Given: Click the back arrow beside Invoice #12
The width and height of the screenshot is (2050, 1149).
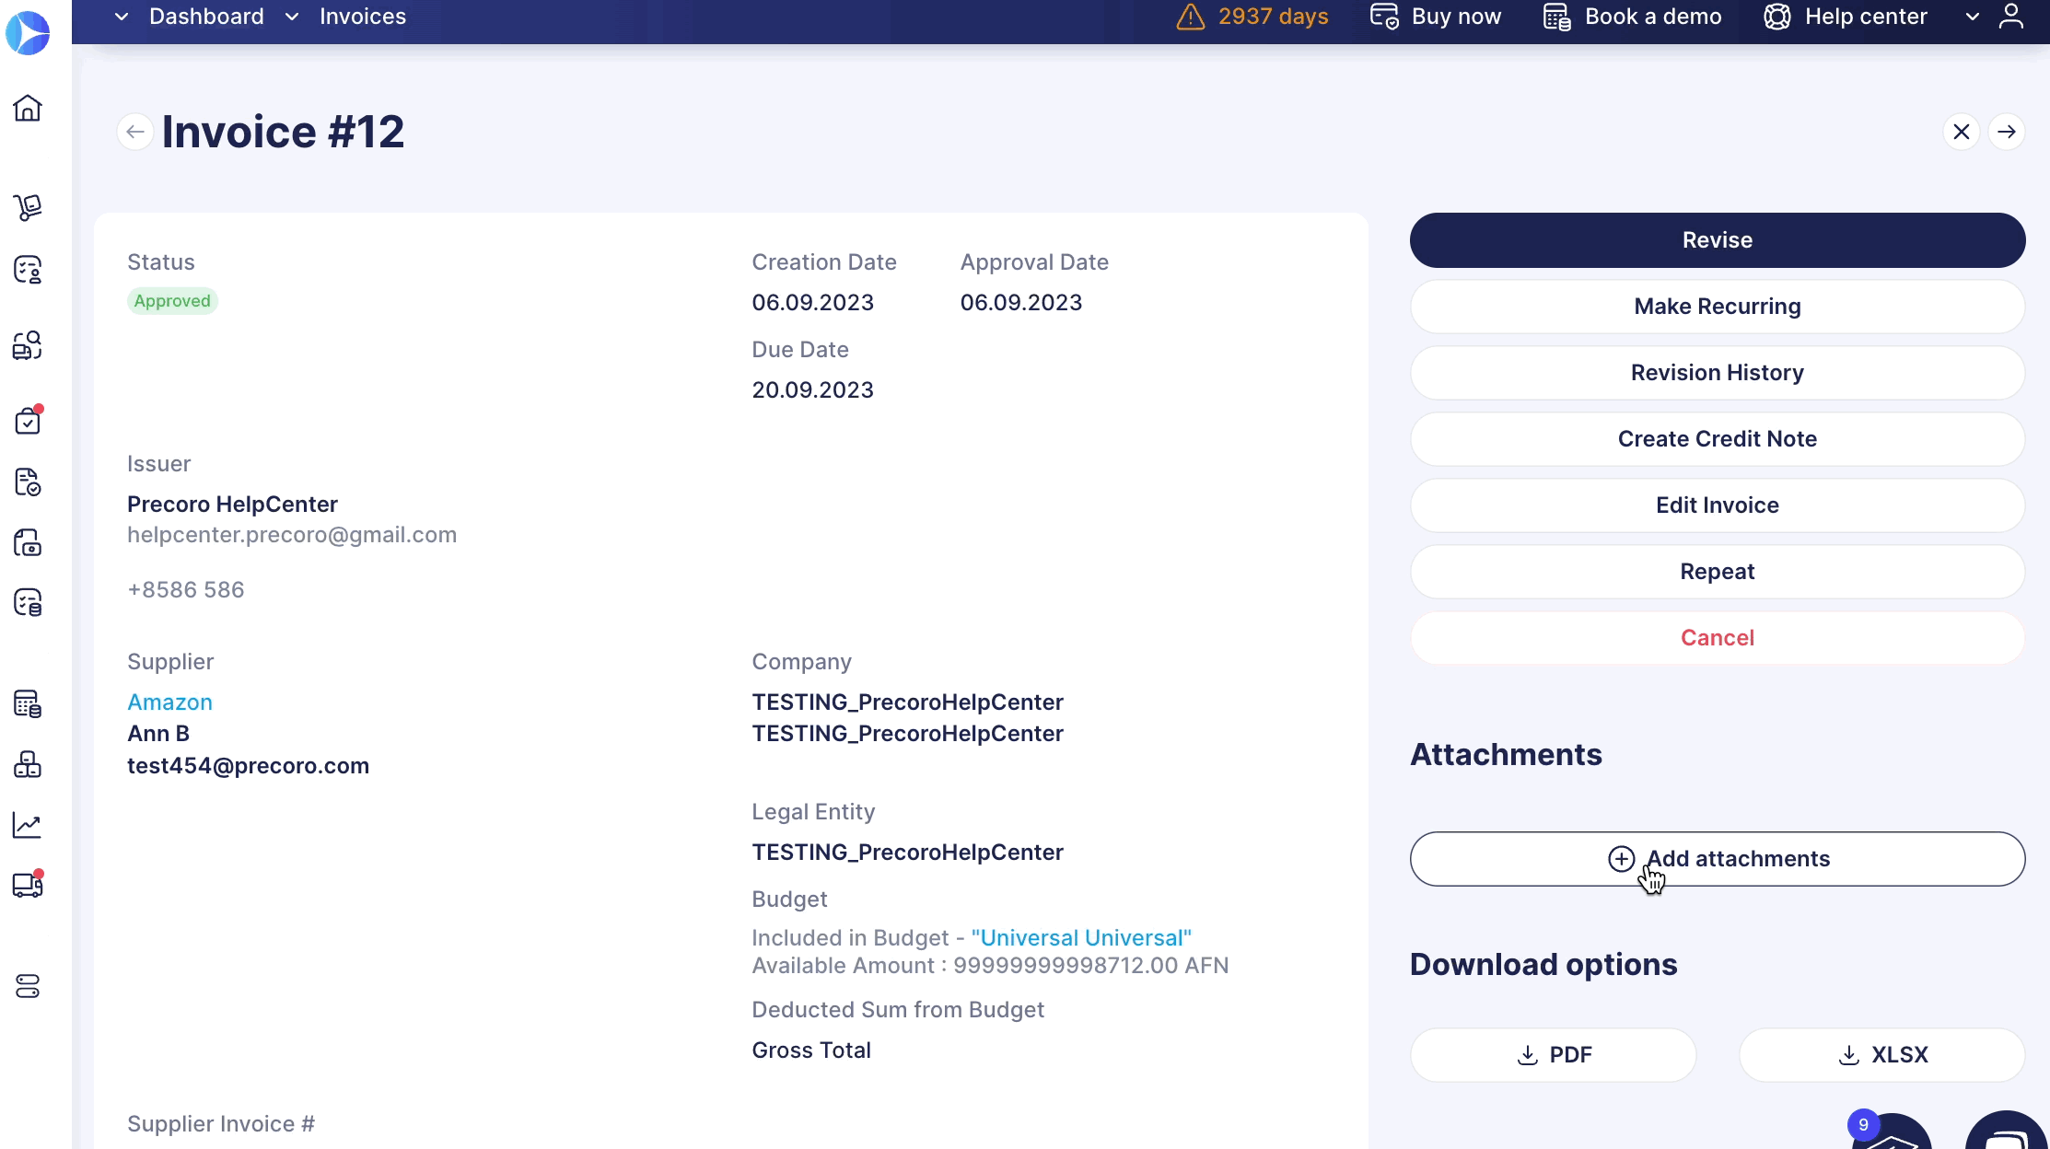Looking at the screenshot, I should [135, 132].
